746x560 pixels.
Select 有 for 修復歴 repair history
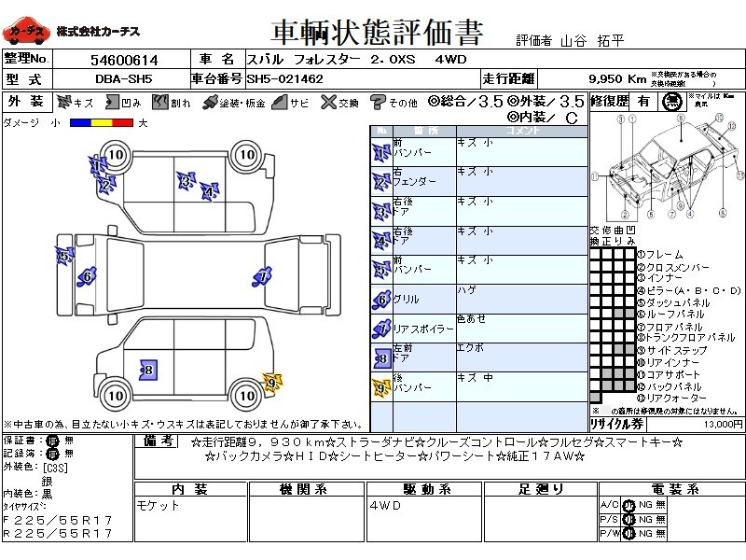[643, 102]
